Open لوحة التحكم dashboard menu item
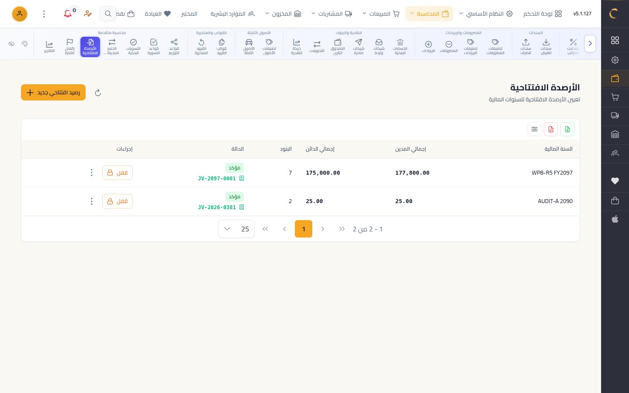This screenshot has height=393, width=629. point(543,14)
